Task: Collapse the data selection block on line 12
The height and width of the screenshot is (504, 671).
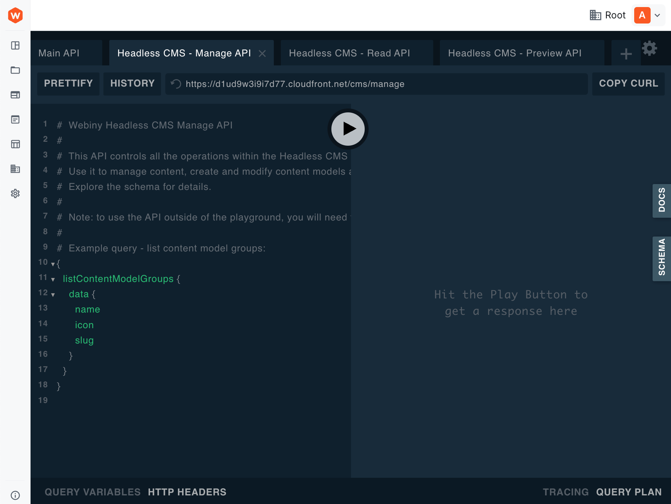Action: (53, 294)
